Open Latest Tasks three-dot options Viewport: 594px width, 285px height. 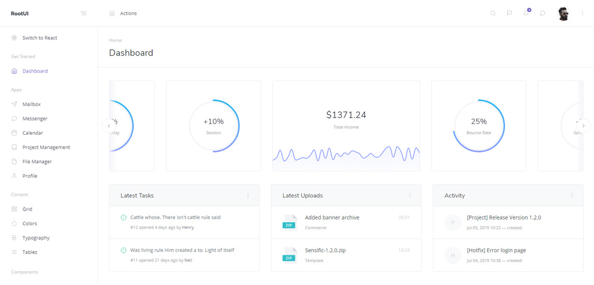(248, 195)
